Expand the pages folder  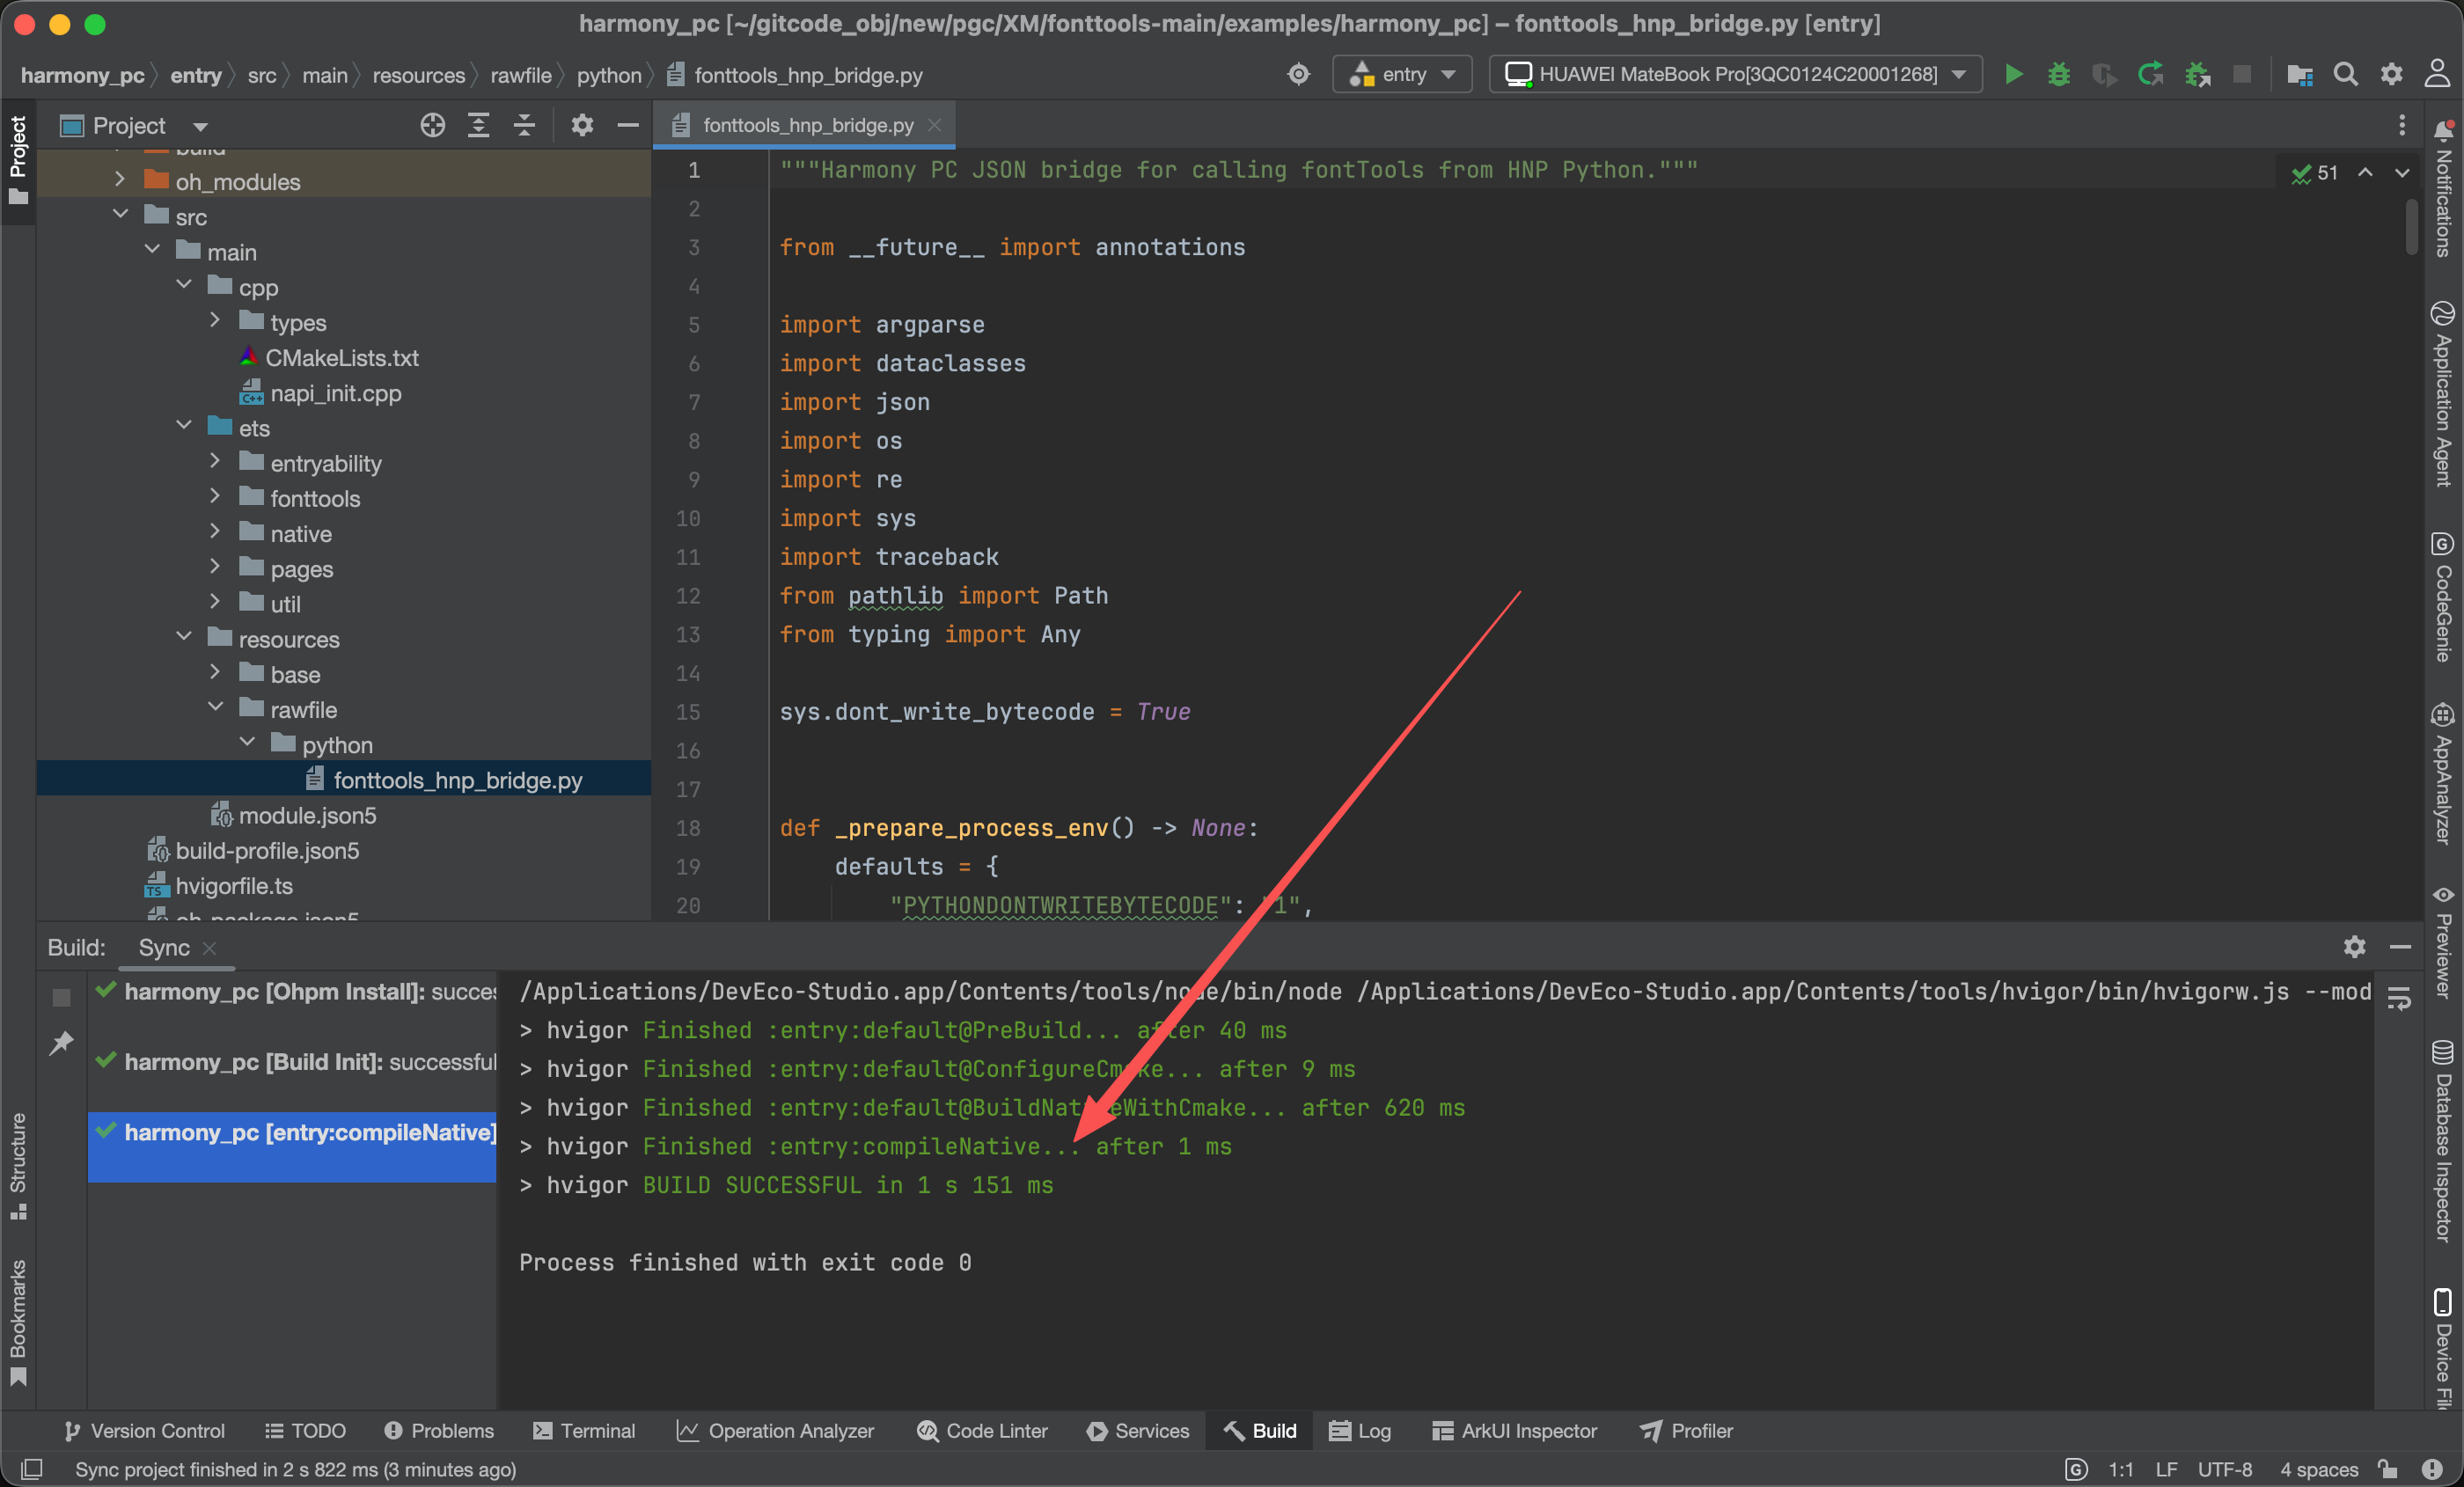[x=215, y=566]
